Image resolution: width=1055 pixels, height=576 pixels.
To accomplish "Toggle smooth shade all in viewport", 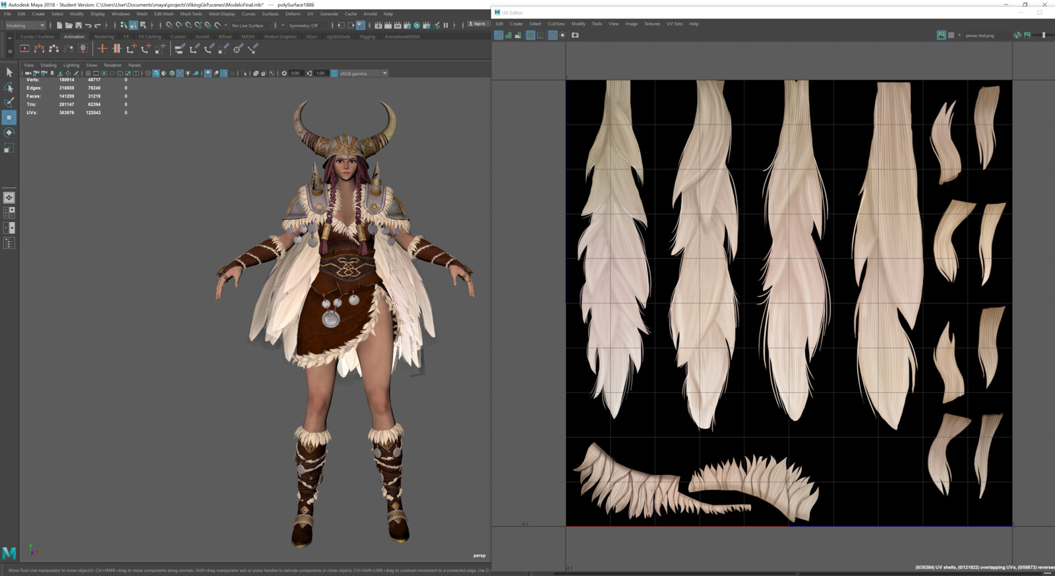I will tap(156, 73).
